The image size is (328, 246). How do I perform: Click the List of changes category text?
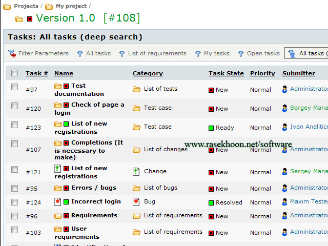pyautogui.click(x=166, y=149)
